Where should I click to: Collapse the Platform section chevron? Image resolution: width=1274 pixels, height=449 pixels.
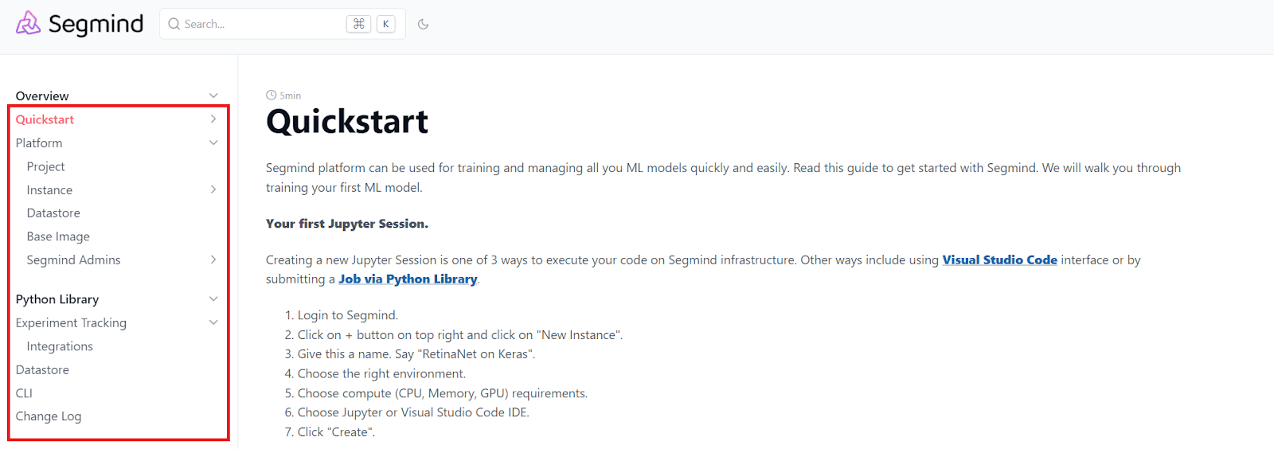click(x=213, y=143)
